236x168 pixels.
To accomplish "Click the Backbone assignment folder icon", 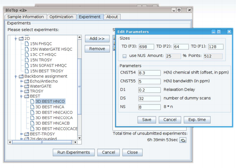I will pyautogui.click(x=21, y=76).
